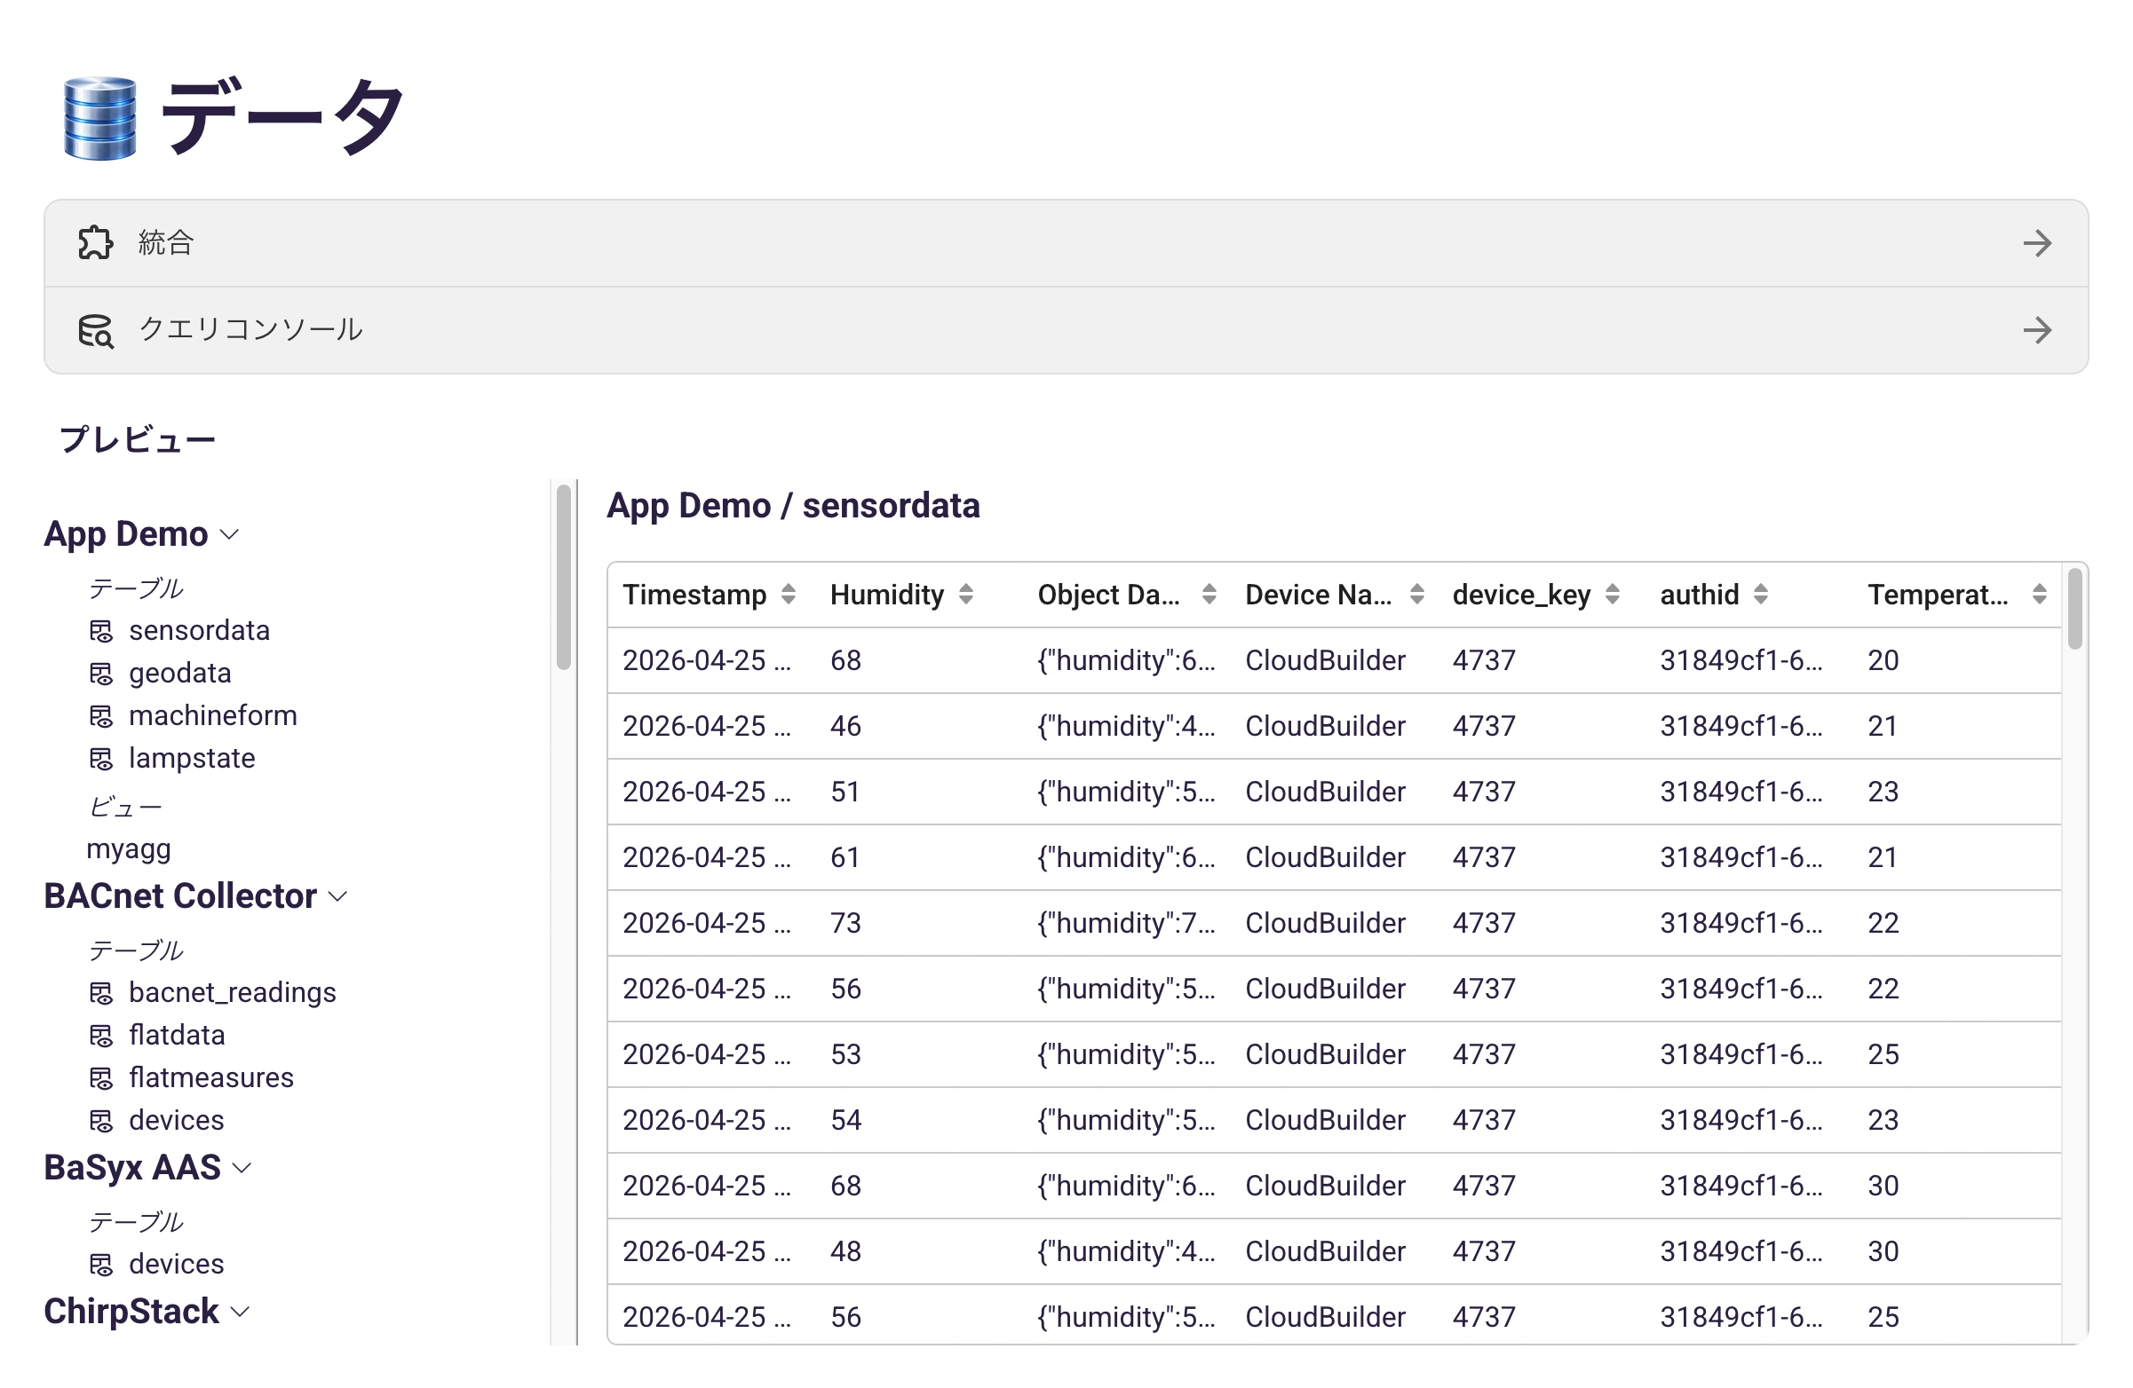Sort by the Object Data column arrows
Screen dimensions: 2133x1388
1208,595
